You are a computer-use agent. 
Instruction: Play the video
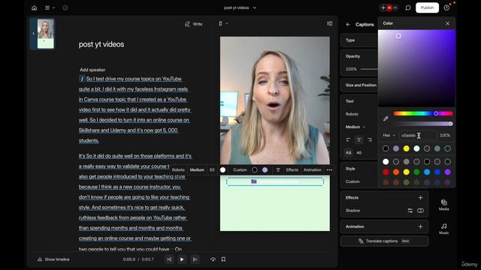[182, 259]
